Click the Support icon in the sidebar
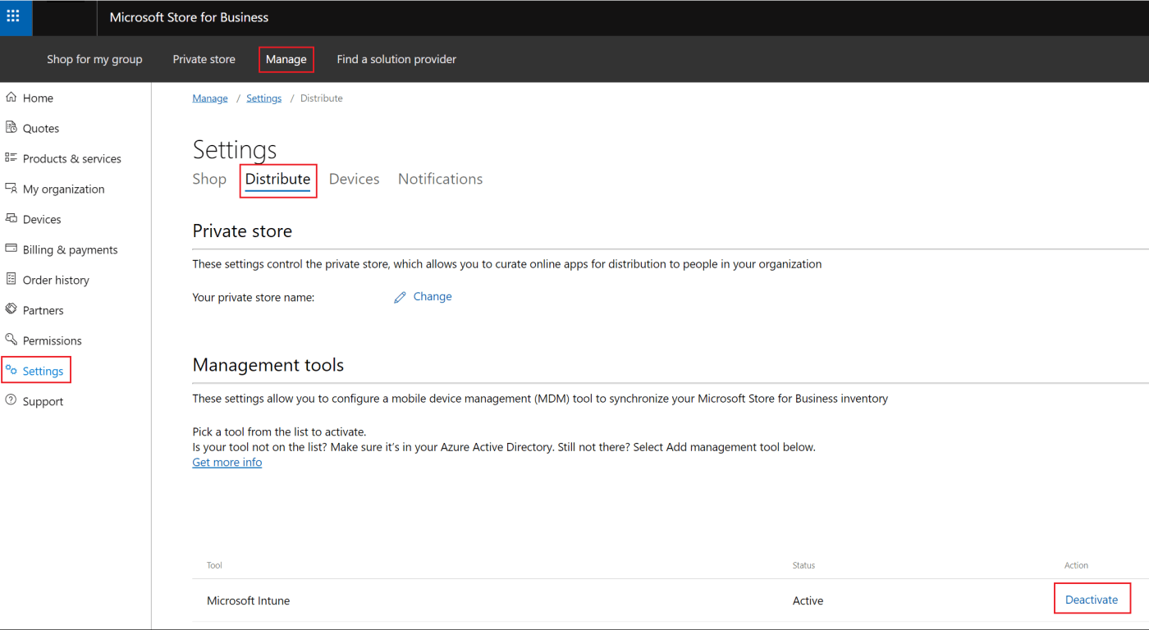The width and height of the screenshot is (1149, 630). pos(11,400)
